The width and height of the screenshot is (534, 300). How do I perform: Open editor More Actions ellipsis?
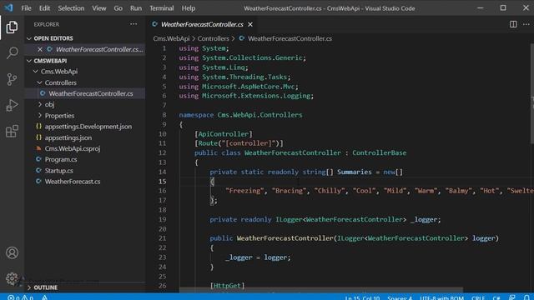(x=526, y=24)
